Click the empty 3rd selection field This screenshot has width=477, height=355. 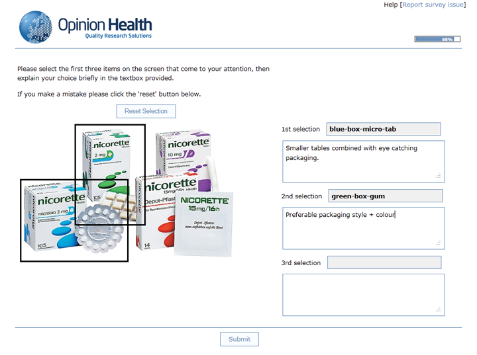[x=384, y=262]
